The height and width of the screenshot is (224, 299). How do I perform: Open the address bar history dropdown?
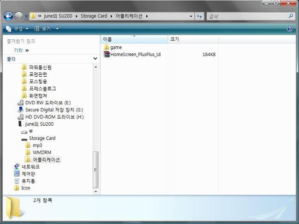click(191, 16)
